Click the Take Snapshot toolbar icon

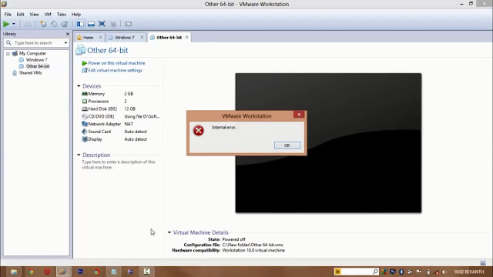(43, 24)
